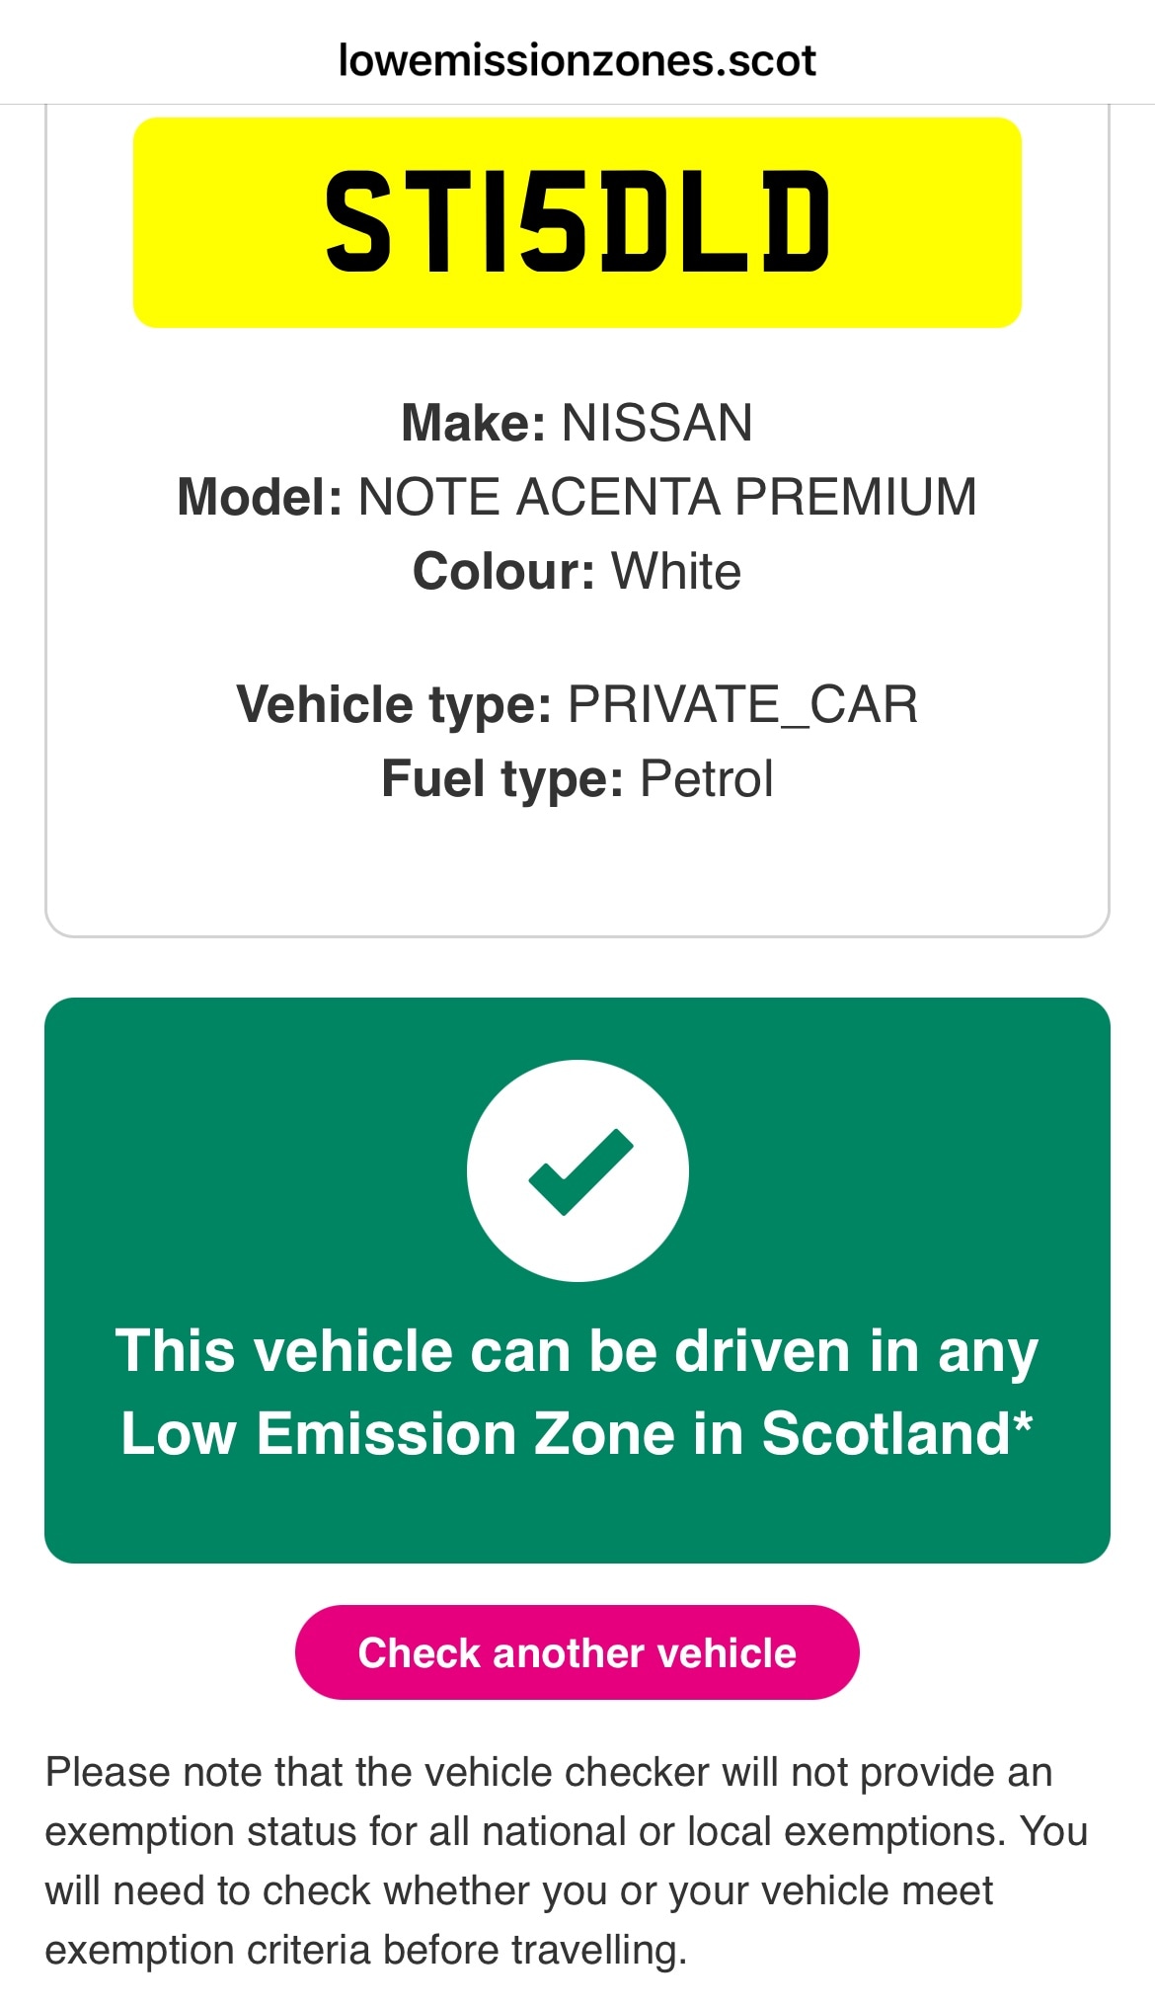Click the bold Model label
Viewport: 1155px width, 2007px height.
click(260, 497)
